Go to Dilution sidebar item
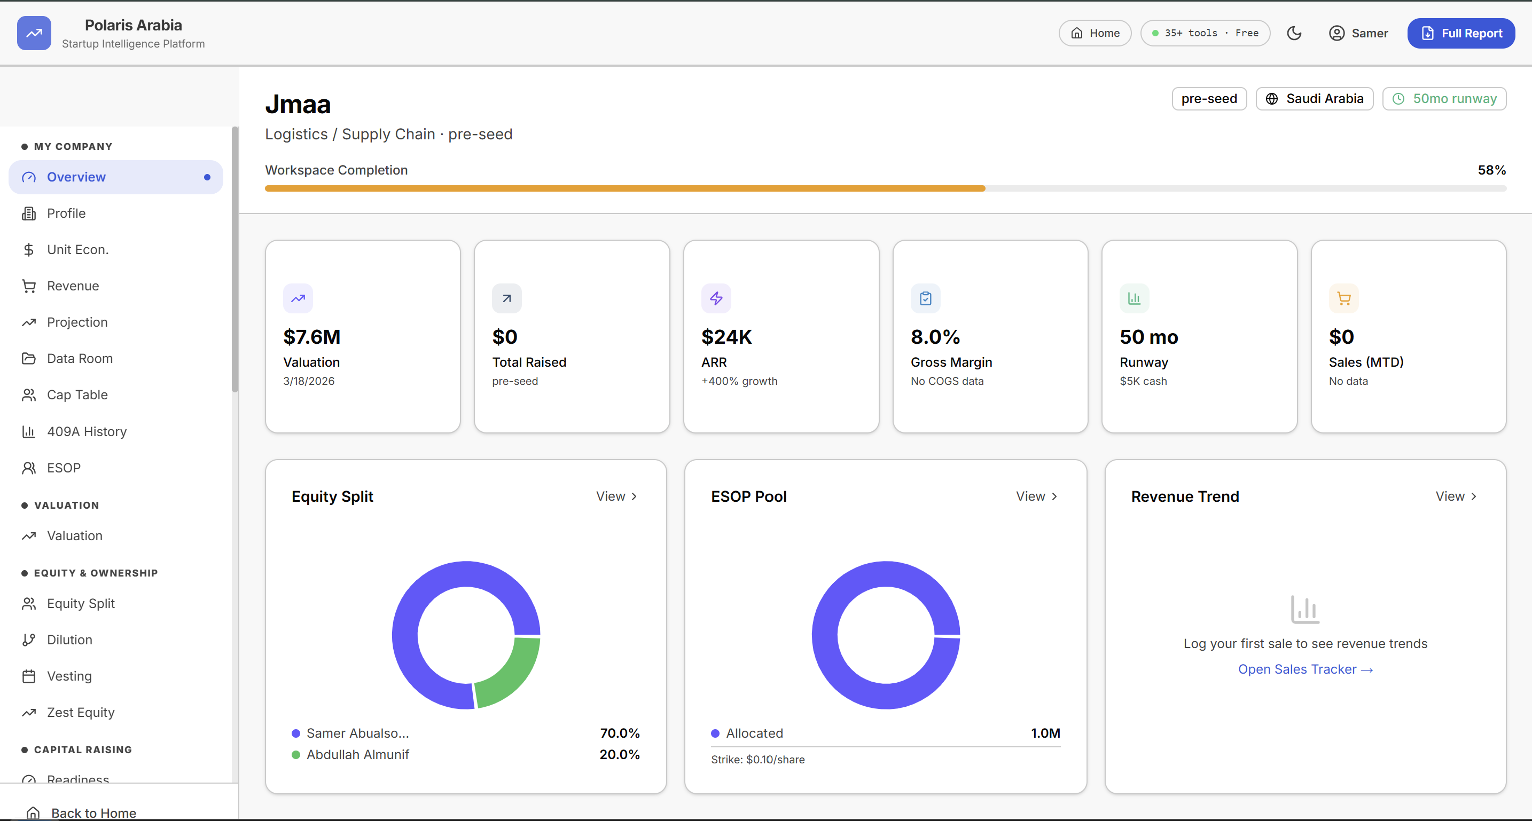The height and width of the screenshot is (821, 1532). click(69, 640)
